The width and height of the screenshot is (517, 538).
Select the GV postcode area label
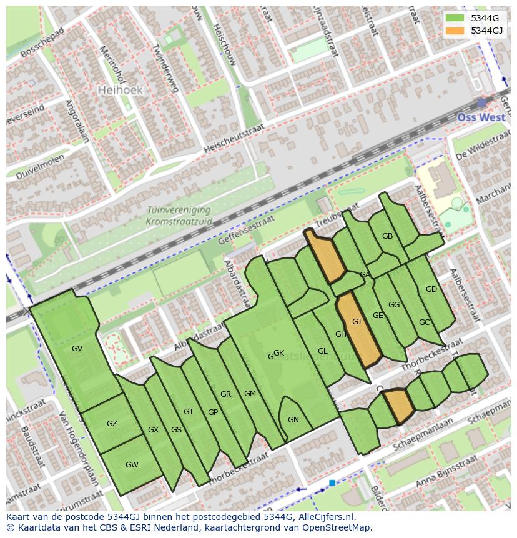click(77, 348)
